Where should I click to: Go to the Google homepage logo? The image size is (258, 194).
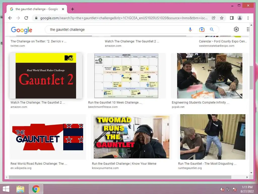pos(22,30)
